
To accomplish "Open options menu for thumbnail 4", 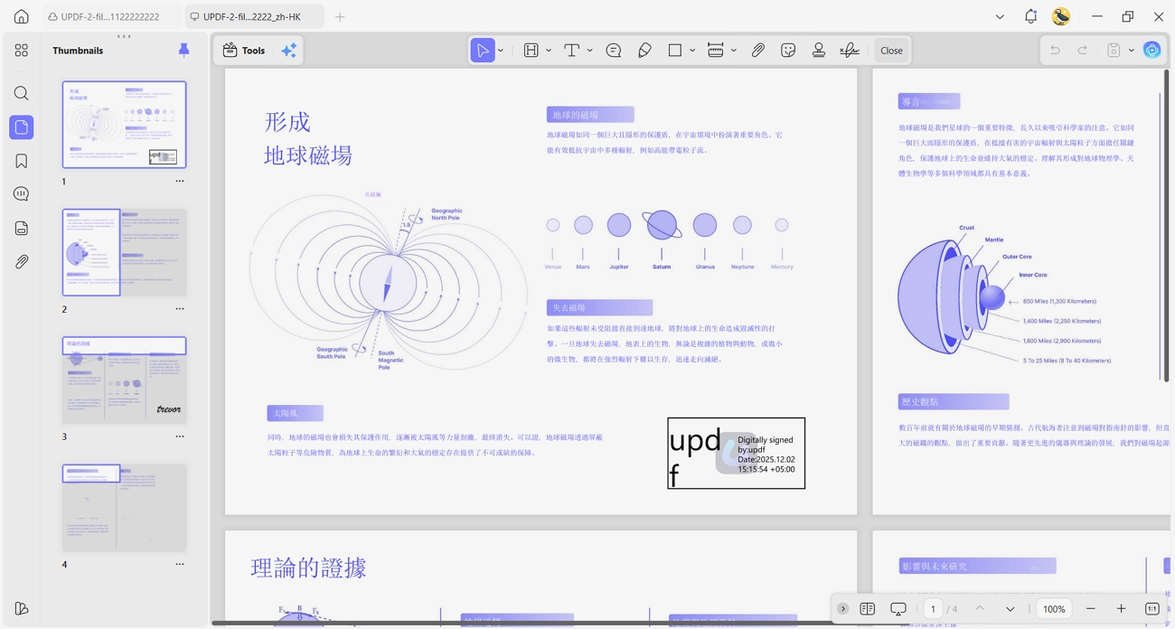I will pos(180,565).
